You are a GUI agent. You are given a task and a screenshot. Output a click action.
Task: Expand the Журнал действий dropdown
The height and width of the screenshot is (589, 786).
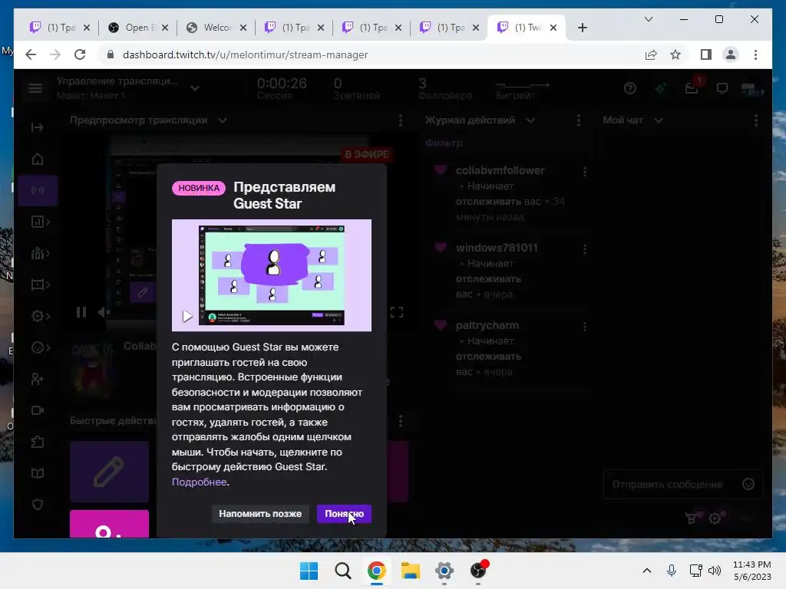(x=530, y=120)
